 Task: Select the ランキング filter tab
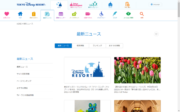[x=97, y=46]
